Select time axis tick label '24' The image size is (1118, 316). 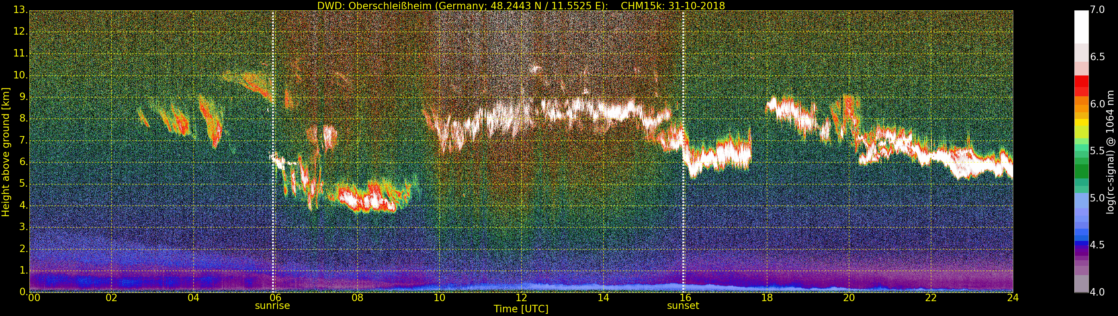(1013, 298)
